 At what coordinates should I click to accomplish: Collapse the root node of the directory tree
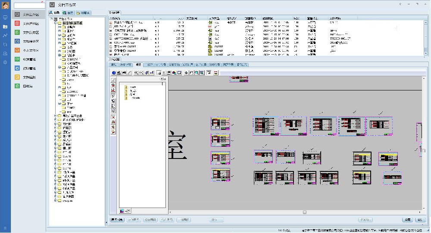click(51, 19)
